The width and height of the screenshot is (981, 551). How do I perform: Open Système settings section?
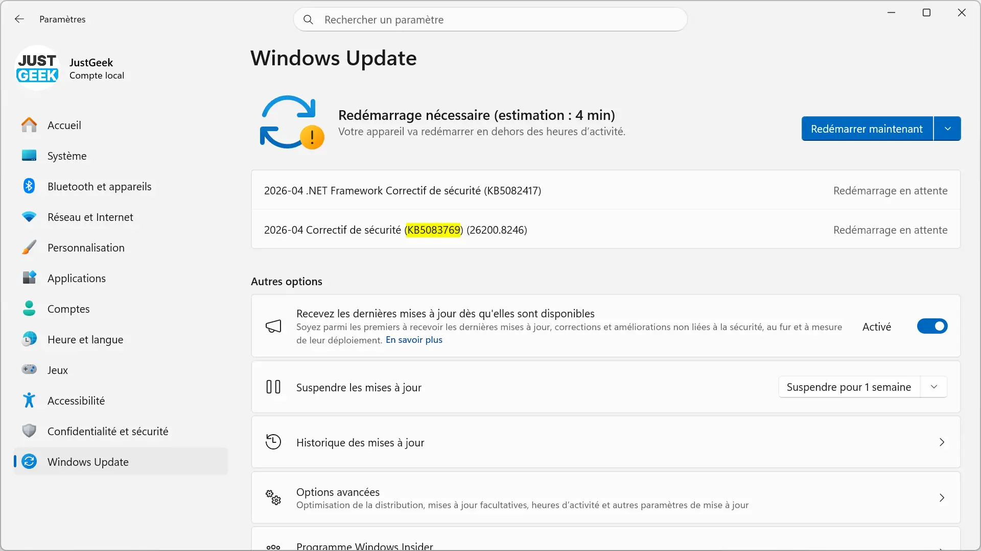click(121, 156)
